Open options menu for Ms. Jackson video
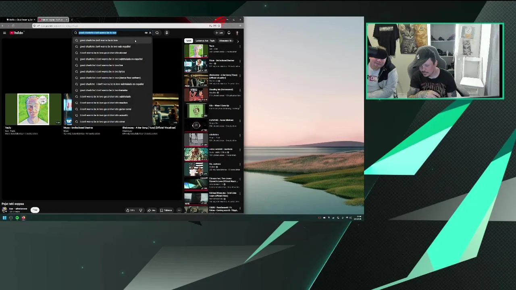The width and height of the screenshot is (516, 290). pos(240,164)
